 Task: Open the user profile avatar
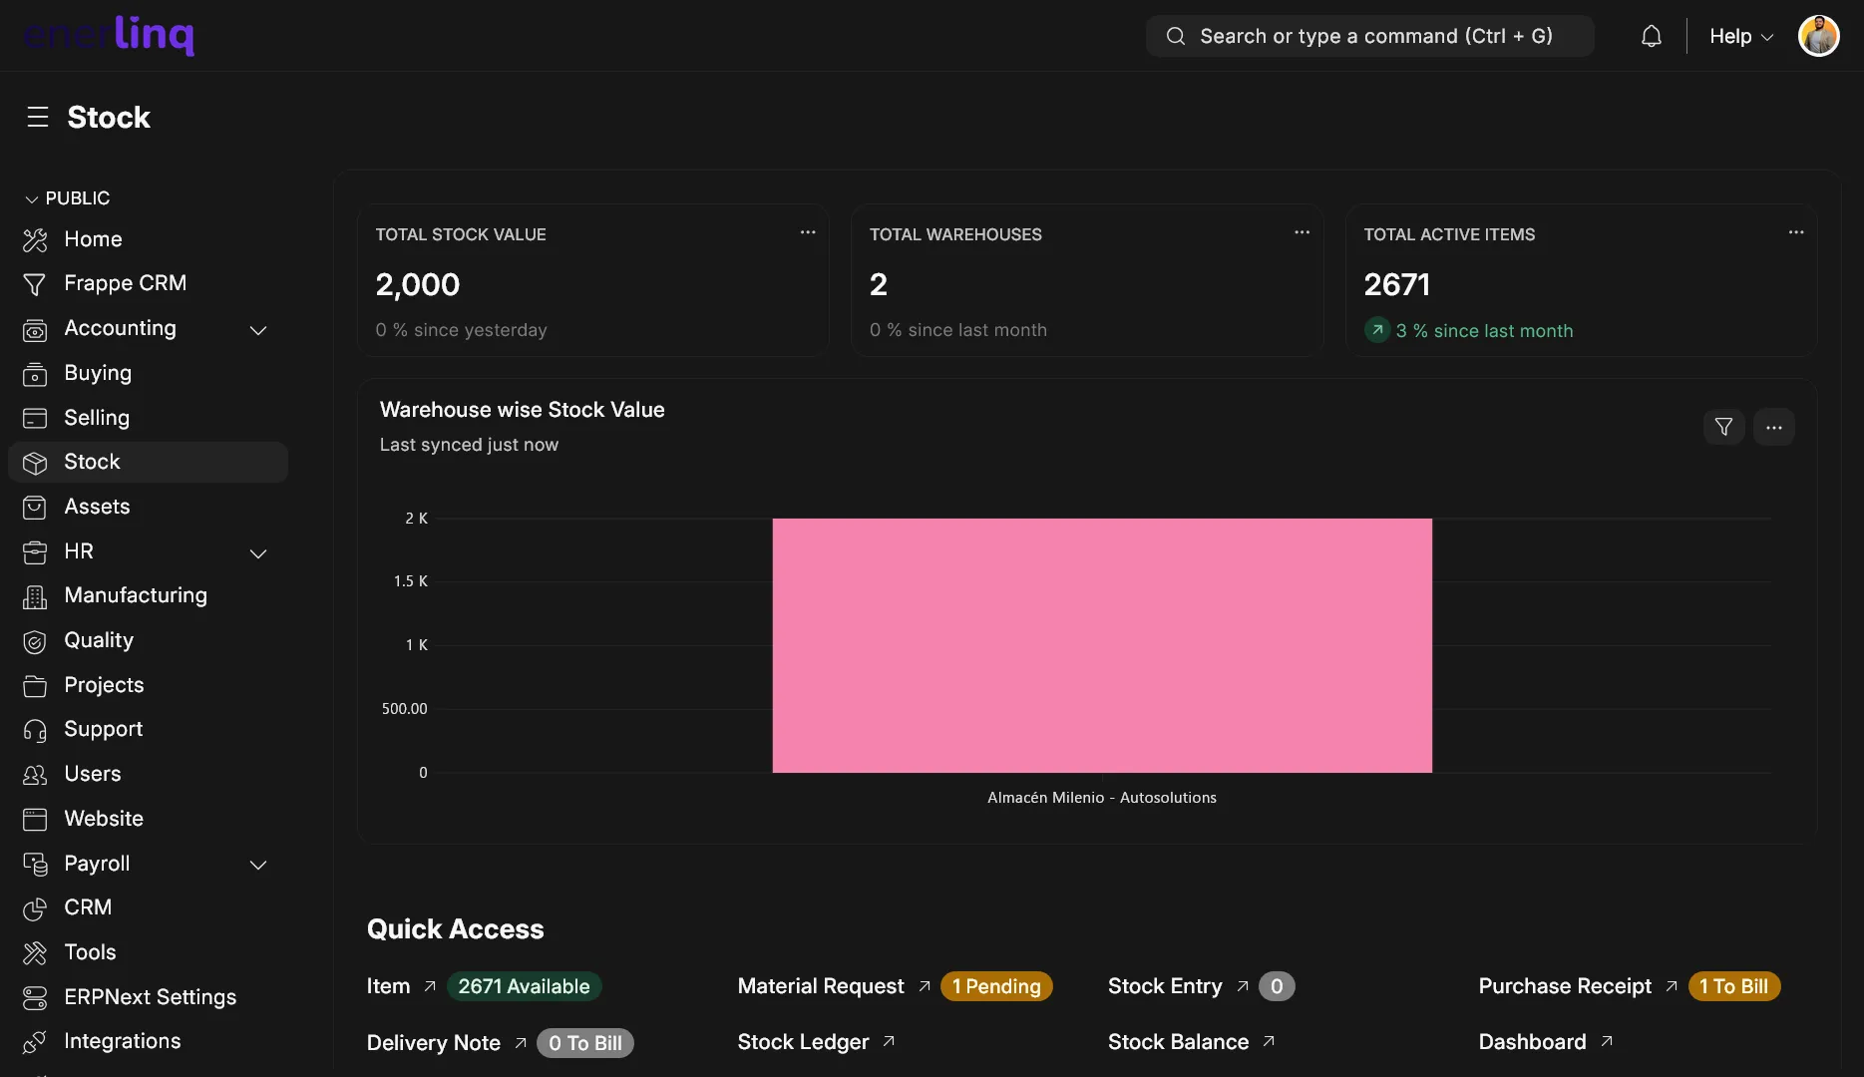[1818, 35]
